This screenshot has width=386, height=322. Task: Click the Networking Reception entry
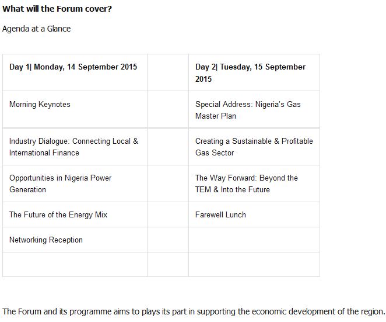[x=46, y=240]
